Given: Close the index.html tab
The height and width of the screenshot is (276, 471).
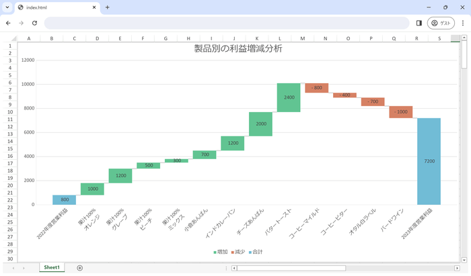Looking at the screenshot, I should pos(94,7).
